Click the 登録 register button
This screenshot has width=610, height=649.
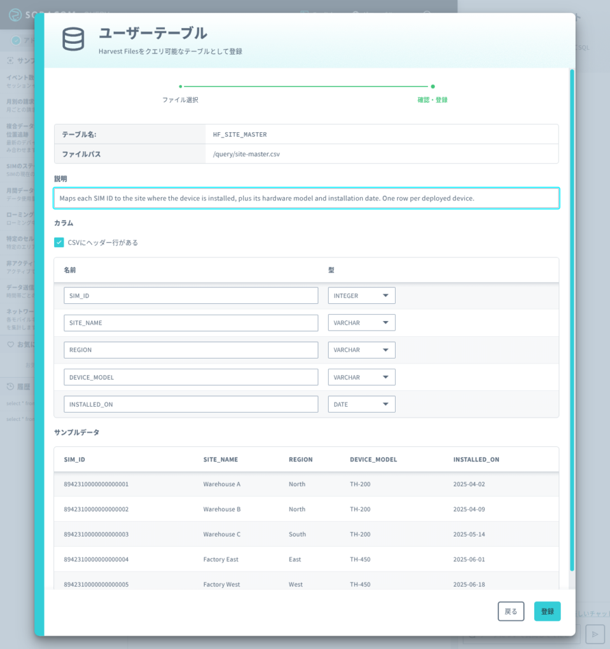point(547,611)
